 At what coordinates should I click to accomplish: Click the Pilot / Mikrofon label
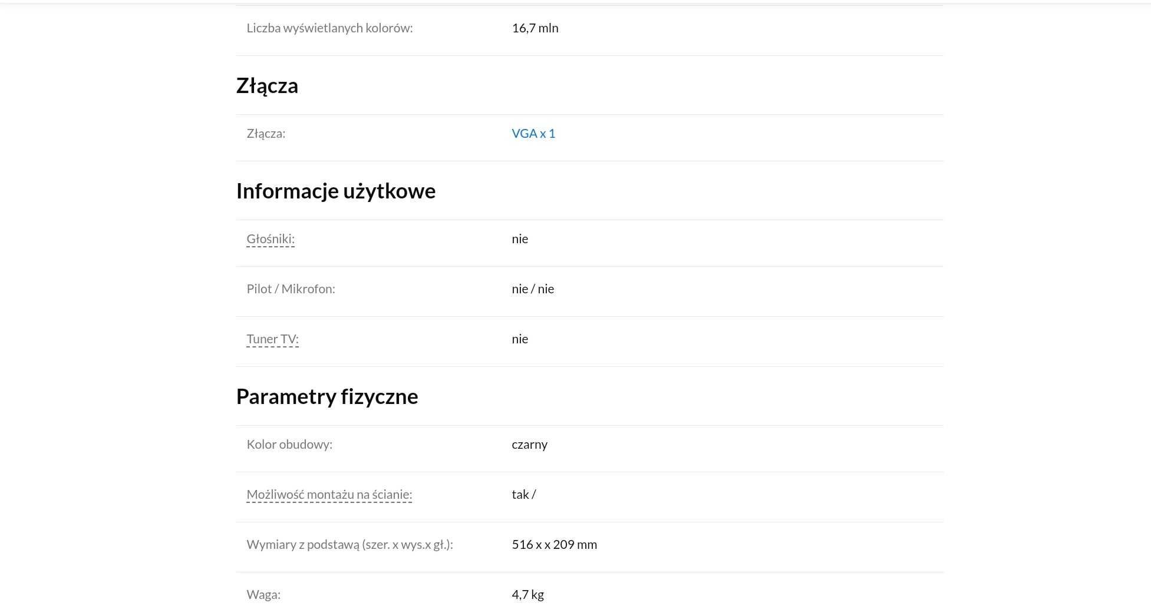pyautogui.click(x=291, y=289)
